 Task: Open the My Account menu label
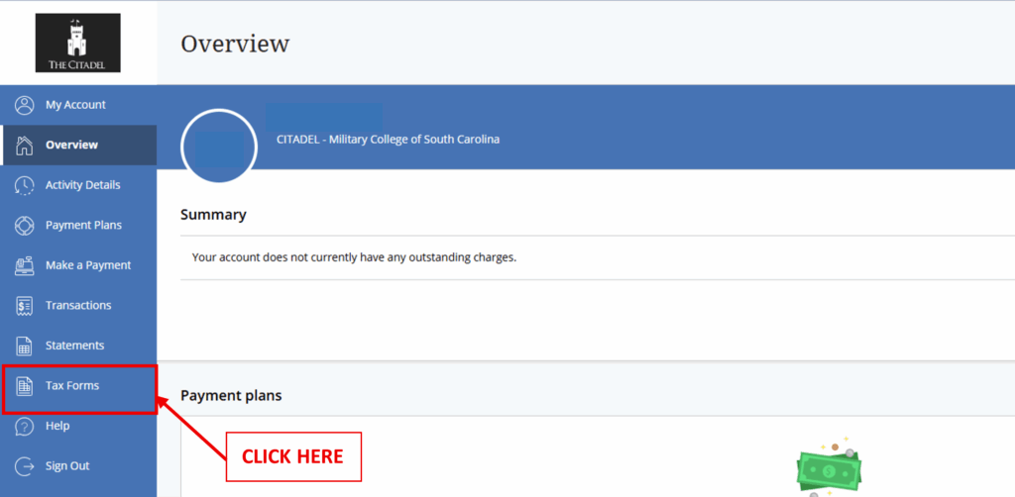[x=75, y=105]
